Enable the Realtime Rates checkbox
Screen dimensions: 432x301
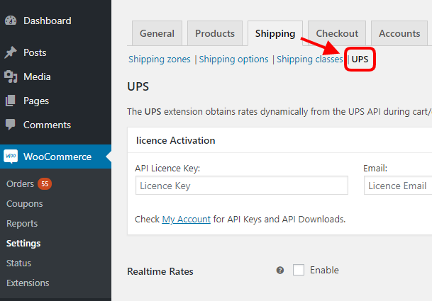(x=299, y=270)
